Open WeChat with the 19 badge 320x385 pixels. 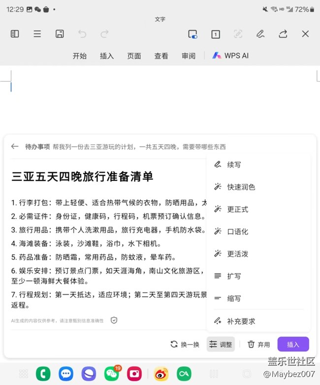coord(112,373)
